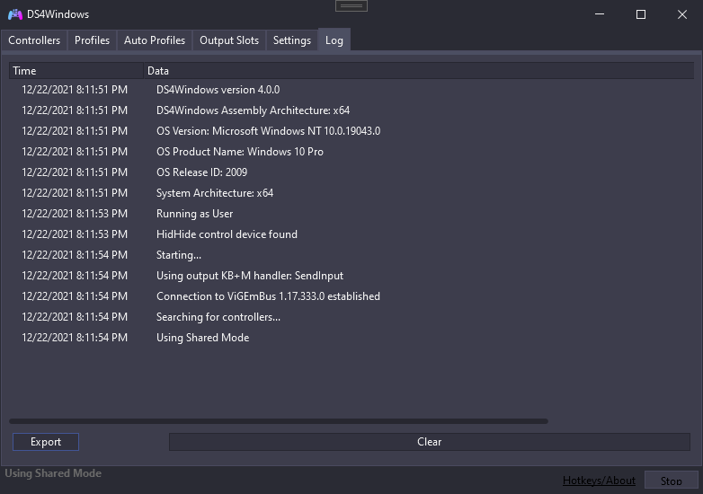
Task: Go to the Auto Profiles tab
Action: (x=155, y=40)
